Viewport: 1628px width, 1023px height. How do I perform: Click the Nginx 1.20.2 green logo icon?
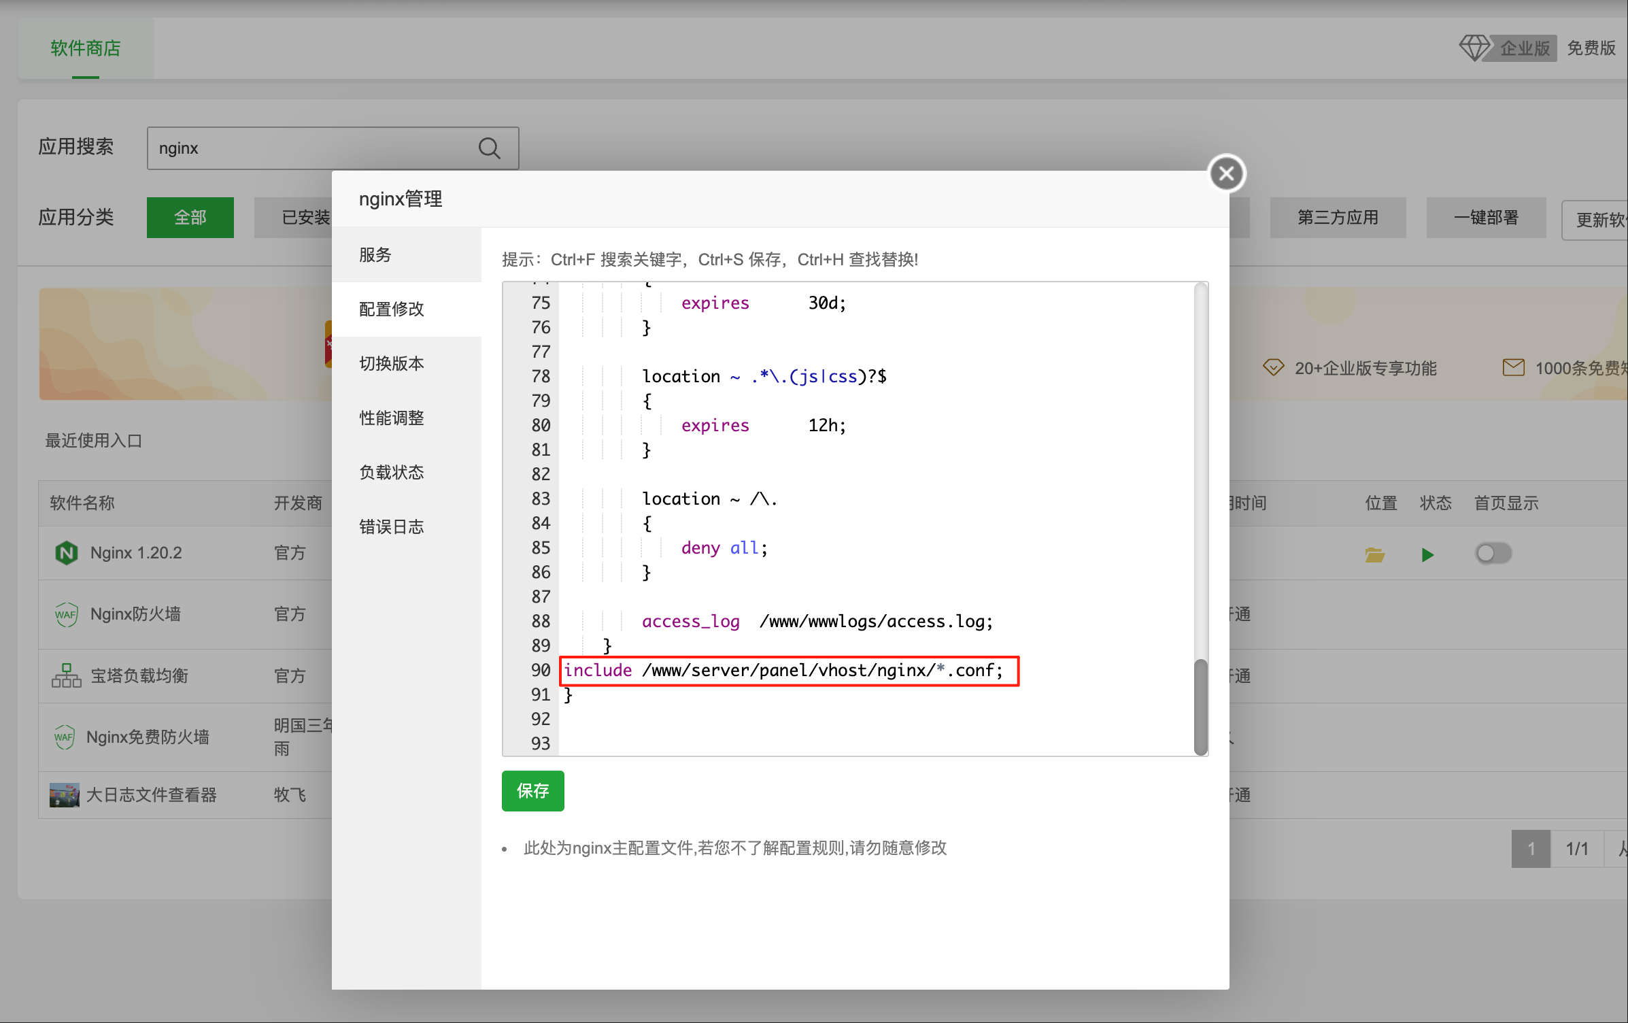coord(67,552)
